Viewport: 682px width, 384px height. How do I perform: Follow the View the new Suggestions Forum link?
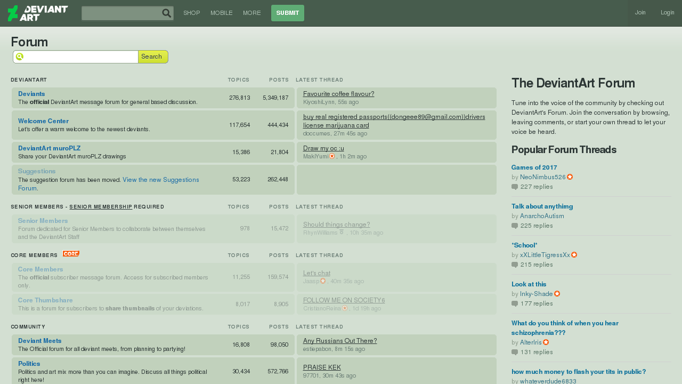point(109,184)
